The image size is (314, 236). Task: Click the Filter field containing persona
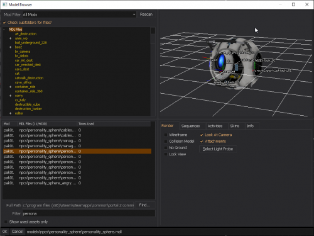point(89,213)
